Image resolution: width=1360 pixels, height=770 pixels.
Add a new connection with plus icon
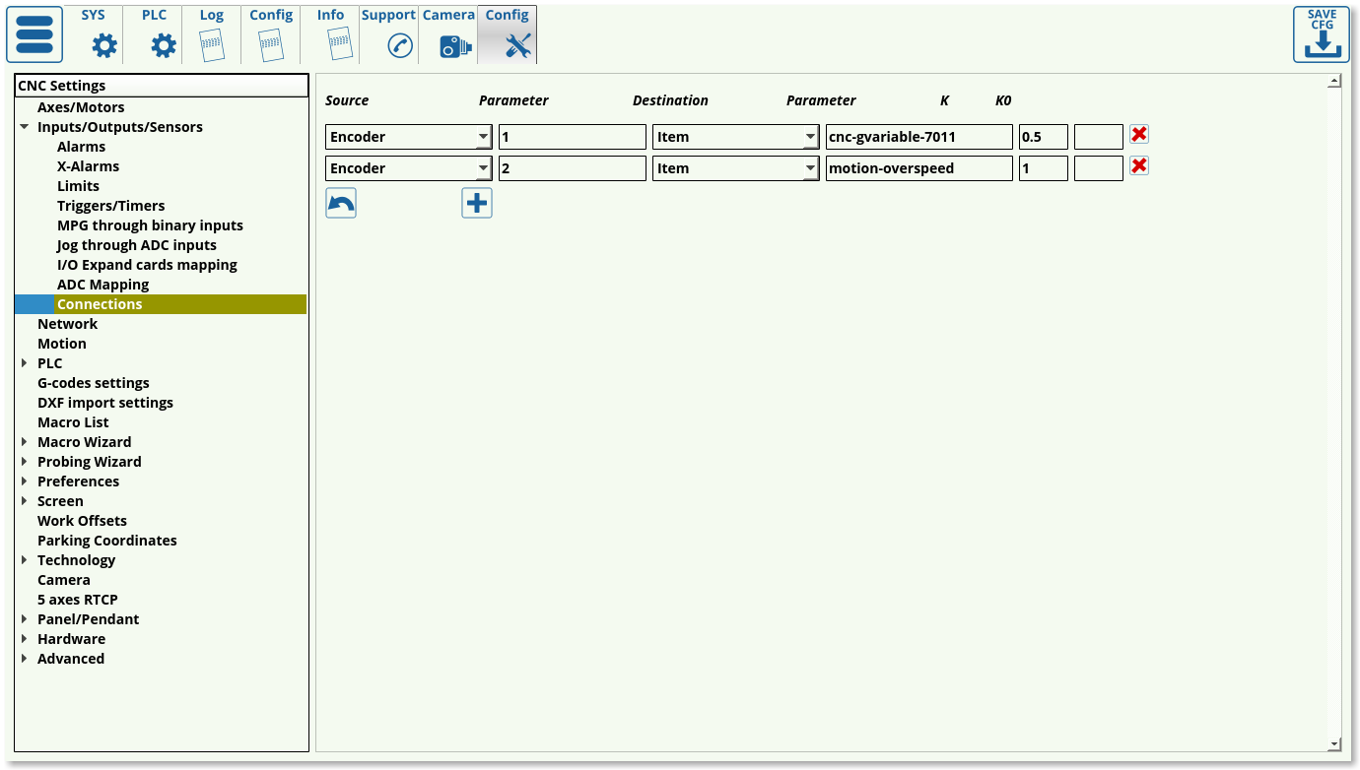coord(477,204)
